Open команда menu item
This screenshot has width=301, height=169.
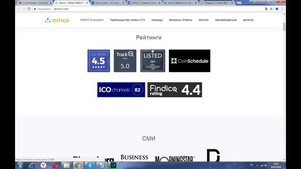[x=157, y=20]
